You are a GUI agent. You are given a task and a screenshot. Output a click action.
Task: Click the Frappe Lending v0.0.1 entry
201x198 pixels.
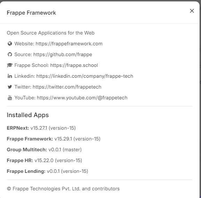click(x=47, y=171)
